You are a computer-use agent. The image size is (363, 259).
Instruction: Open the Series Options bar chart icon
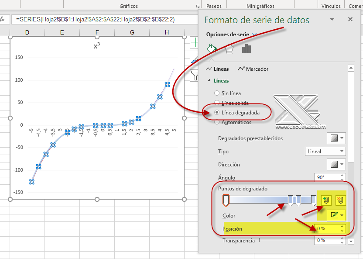click(246, 49)
